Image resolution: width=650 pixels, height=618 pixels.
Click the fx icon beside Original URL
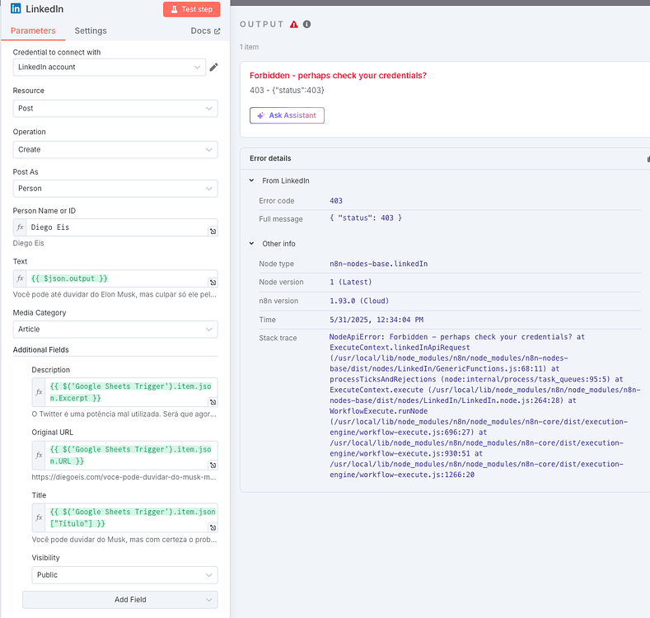click(39, 455)
